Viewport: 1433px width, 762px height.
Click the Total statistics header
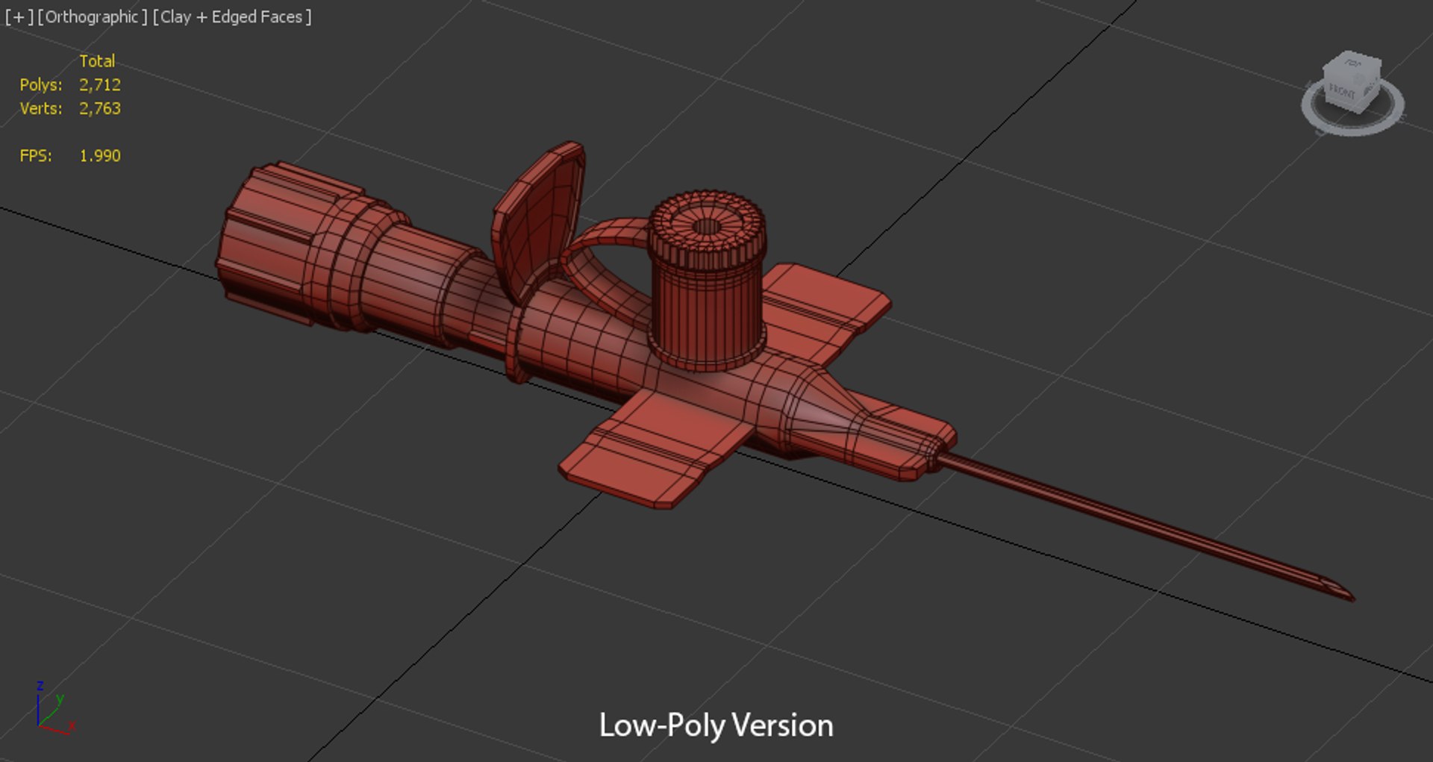tap(97, 60)
